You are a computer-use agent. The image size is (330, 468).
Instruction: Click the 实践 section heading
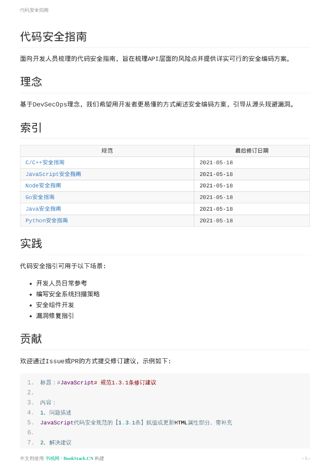[x=31, y=244]
